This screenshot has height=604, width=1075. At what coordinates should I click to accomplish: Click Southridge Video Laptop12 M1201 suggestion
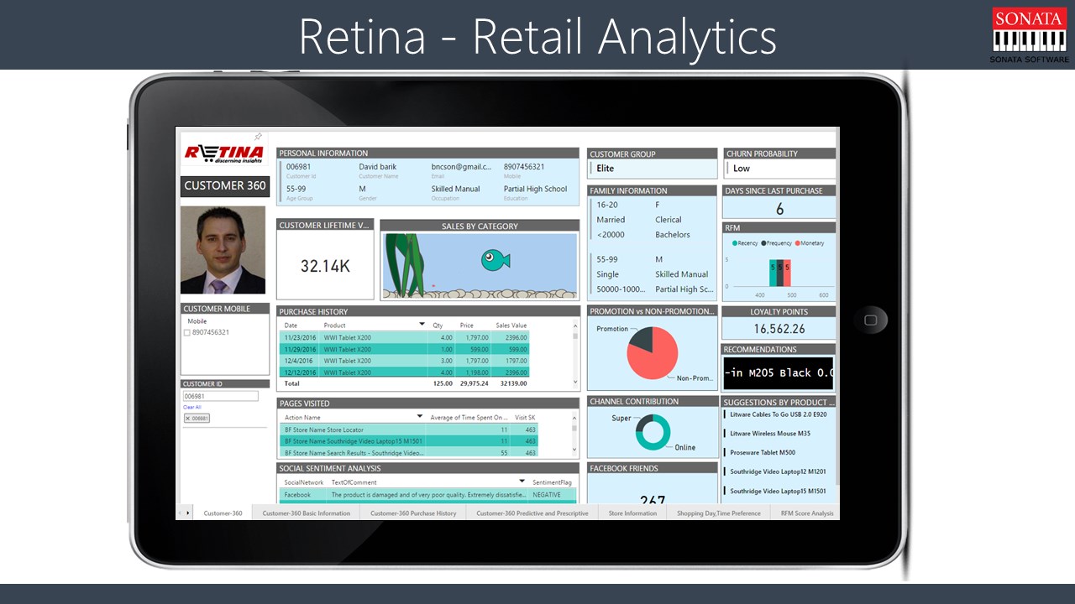click(778, 472)
